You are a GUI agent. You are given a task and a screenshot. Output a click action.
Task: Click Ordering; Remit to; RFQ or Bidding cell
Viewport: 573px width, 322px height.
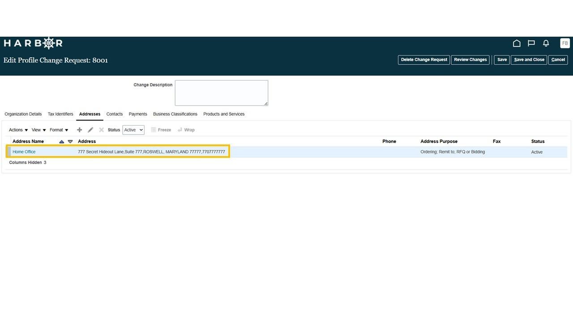(x=453, y=152)
